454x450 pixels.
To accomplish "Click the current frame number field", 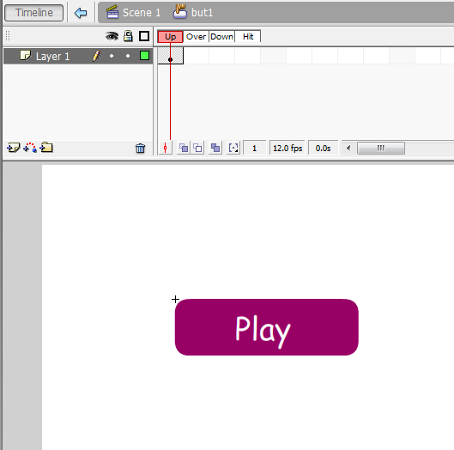I will (255, 149).
